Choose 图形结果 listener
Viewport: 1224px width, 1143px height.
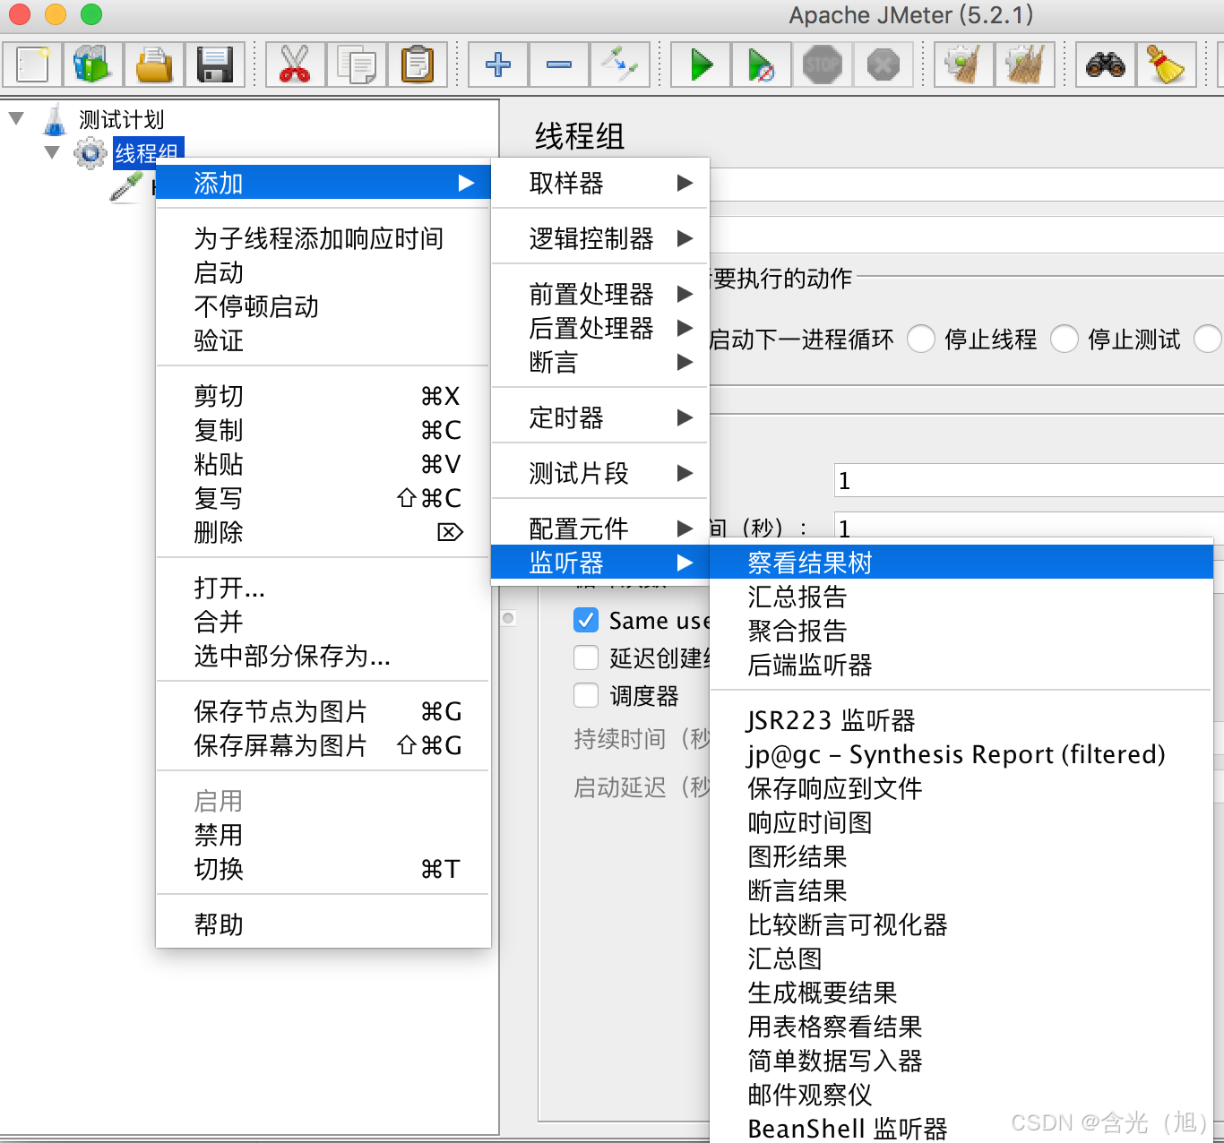961,856
